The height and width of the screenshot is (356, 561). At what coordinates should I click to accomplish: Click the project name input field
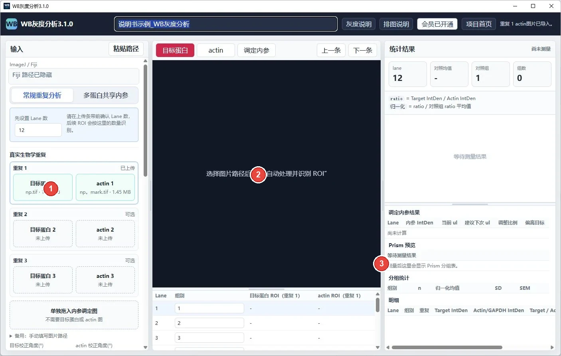tap(226, 24)
